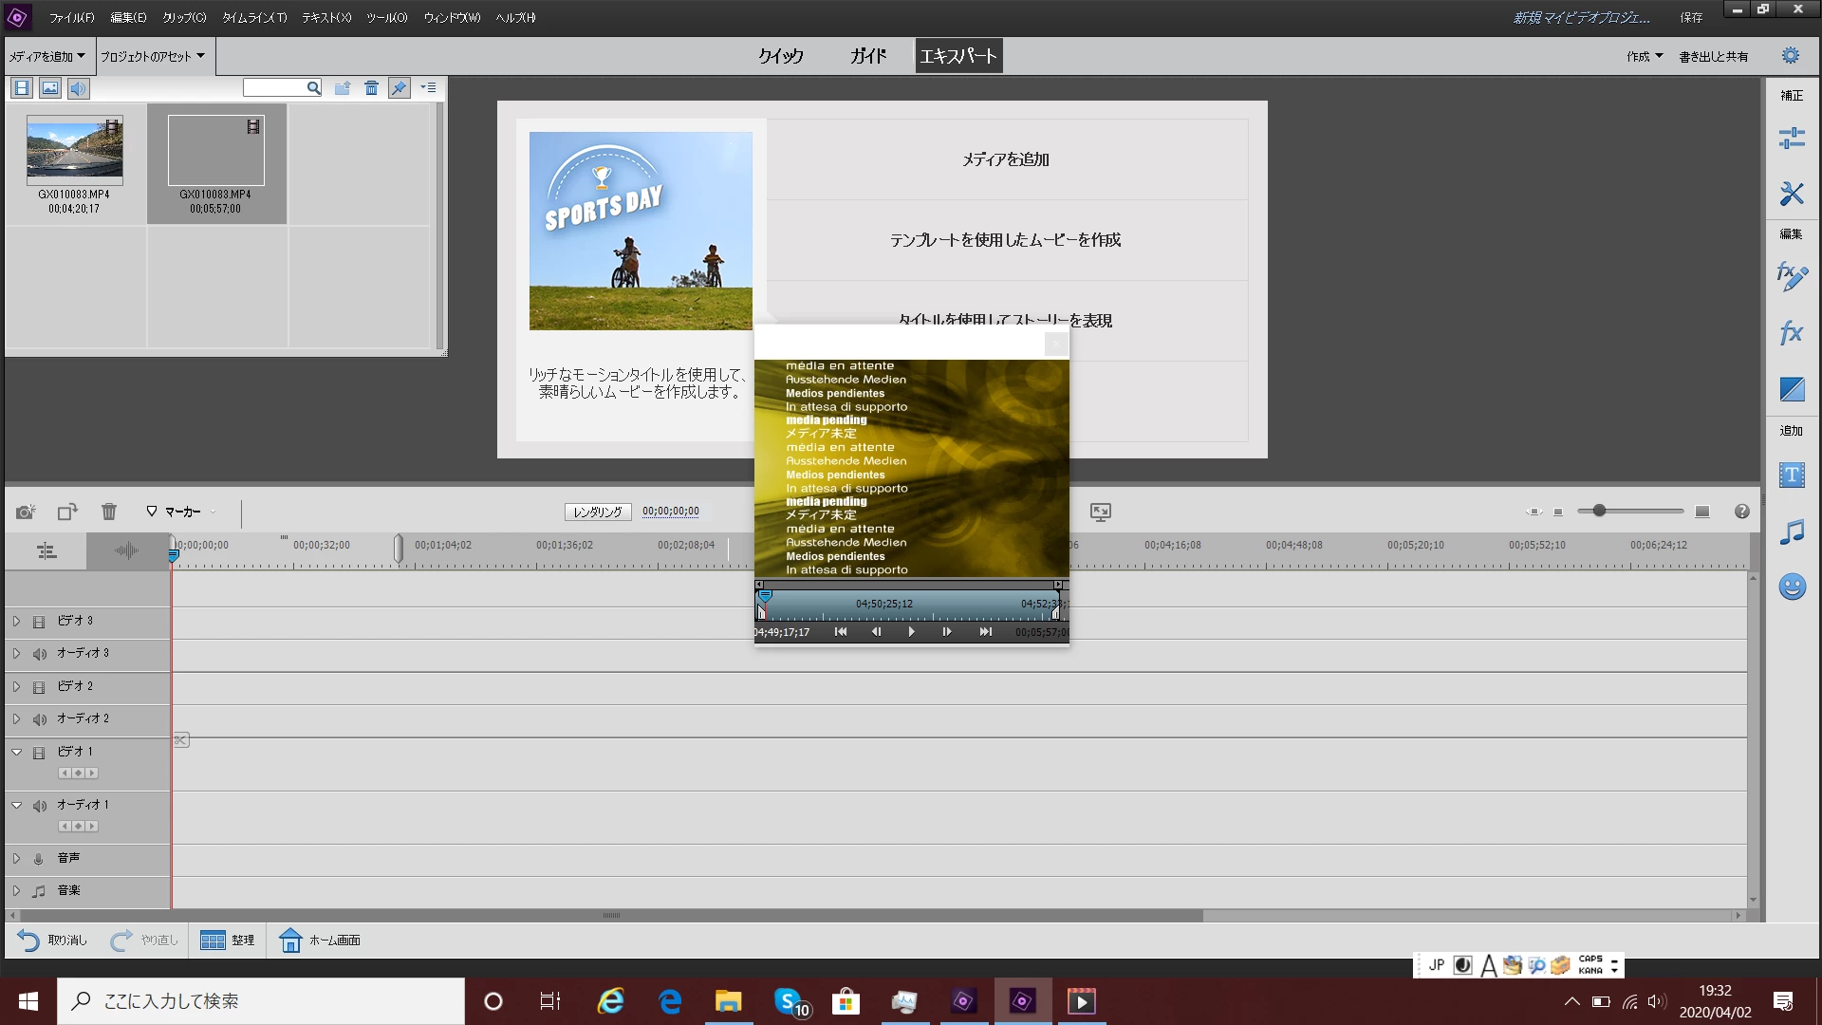Screen dimensions: 1822x1025
Task: Toggle still image filter in assets
Action: [50, 88]
